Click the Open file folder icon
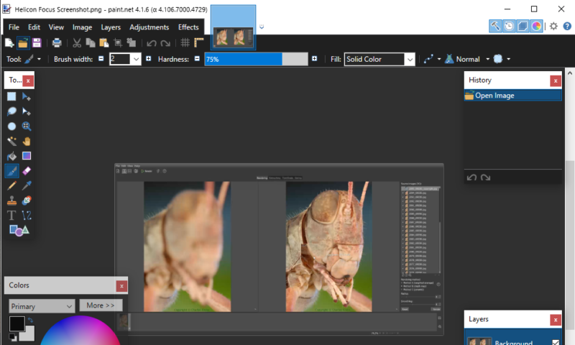The image size is (575, 345). pyautogui.click(x=23, y=43)
